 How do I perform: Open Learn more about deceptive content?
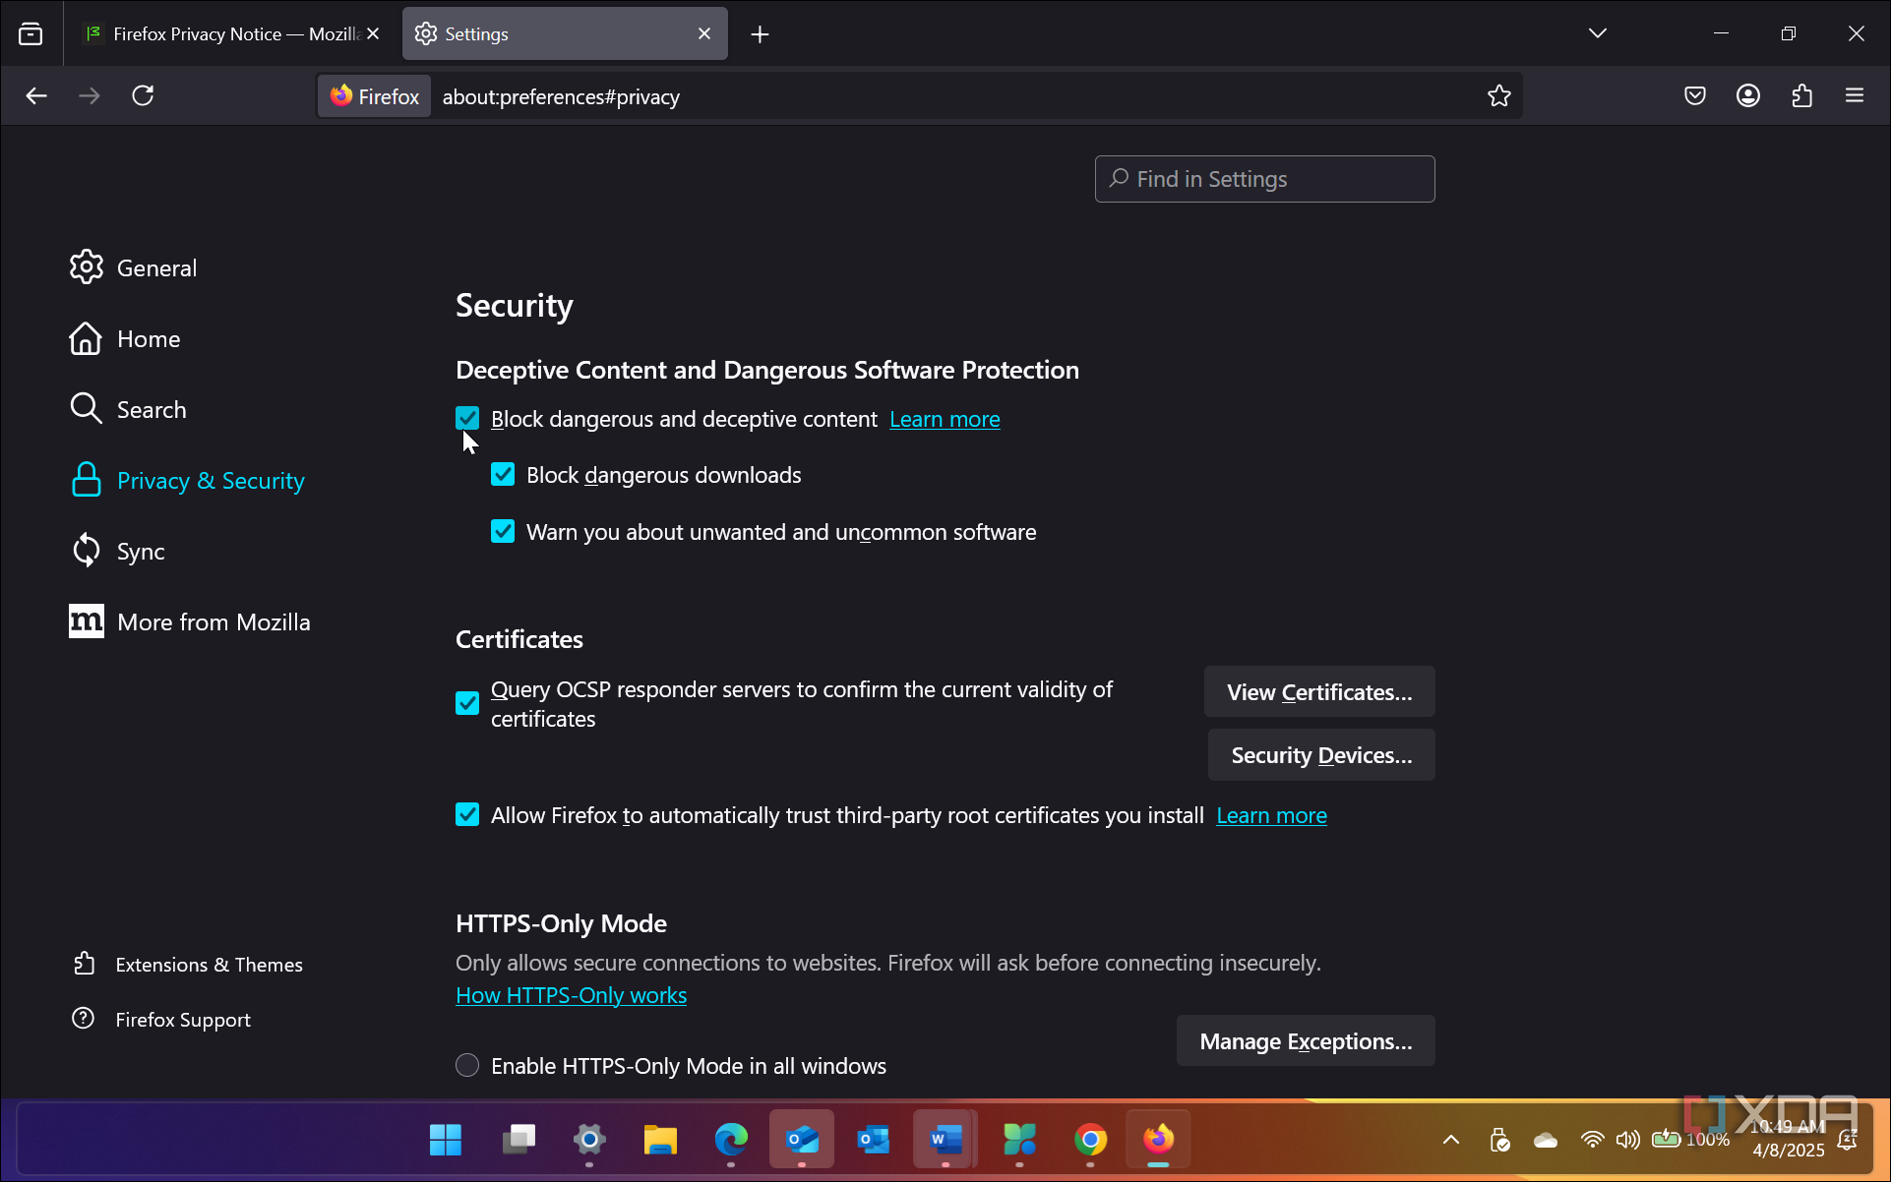click(945, 419)
